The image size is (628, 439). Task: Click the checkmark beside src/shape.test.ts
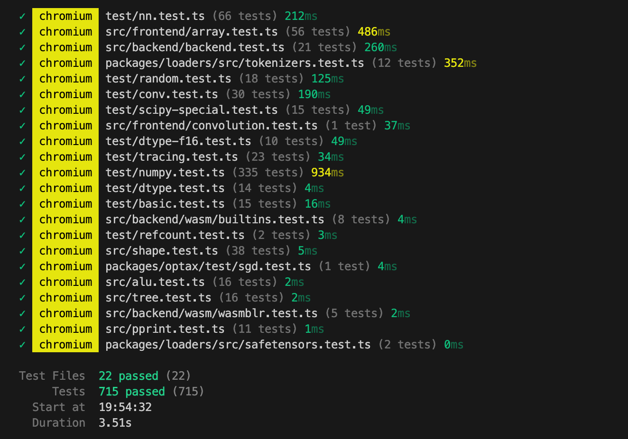(x=22, y=251)
